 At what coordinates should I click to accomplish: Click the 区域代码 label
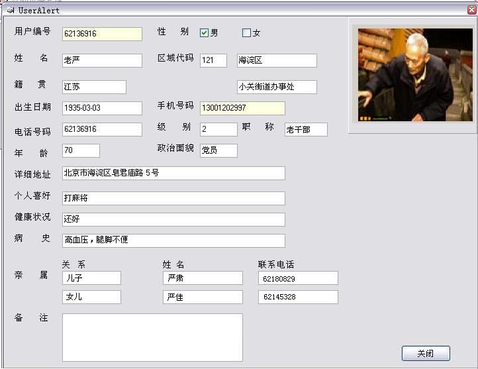pos(175,58)
